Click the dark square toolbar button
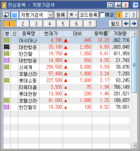 pos(71,15)
